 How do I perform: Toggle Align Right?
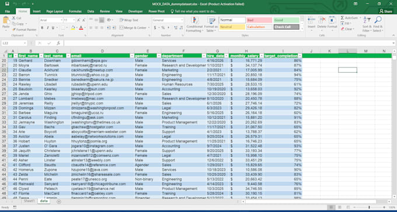pos(102,27)
